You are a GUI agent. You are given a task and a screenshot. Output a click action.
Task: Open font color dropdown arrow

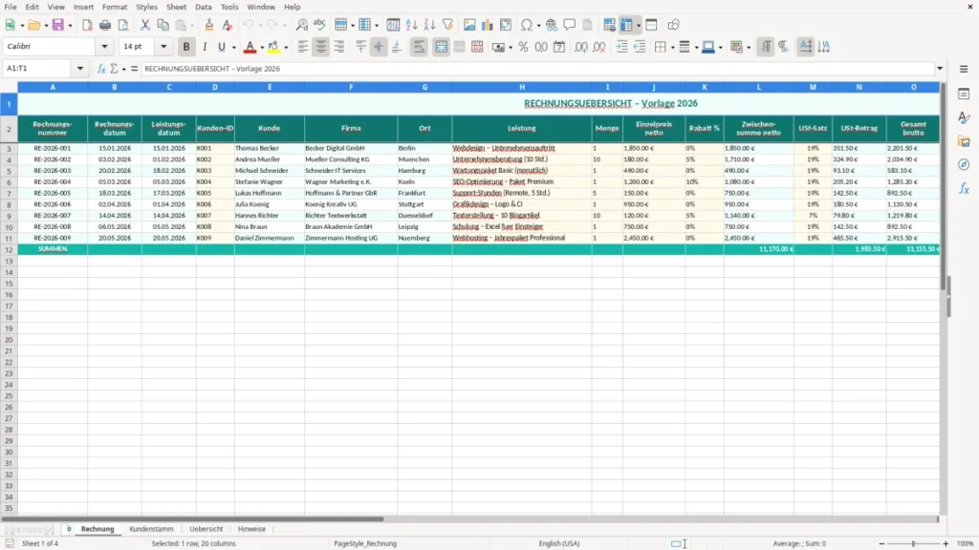pyautogui.click(x=262, y=48)
